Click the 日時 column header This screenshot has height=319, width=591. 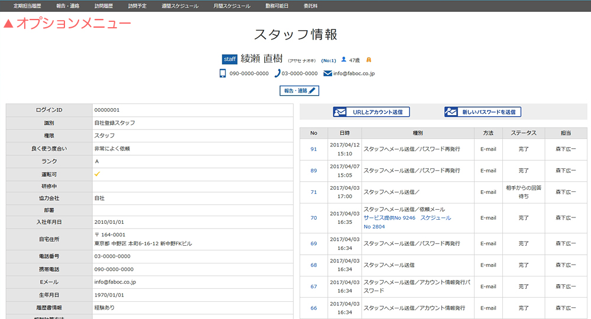[x=345, y=133]
